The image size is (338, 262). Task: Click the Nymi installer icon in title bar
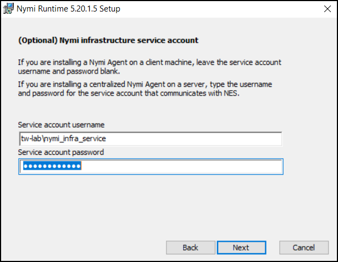[x=8, y=9]
